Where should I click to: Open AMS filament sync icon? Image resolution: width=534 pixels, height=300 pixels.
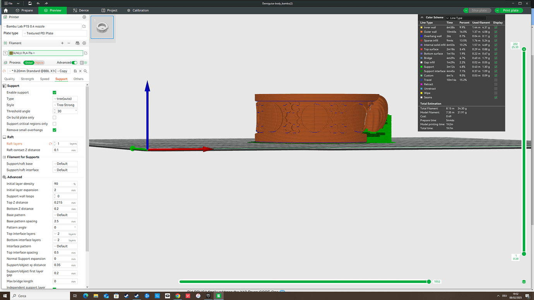pyautogui.click(x=77, y=43)
